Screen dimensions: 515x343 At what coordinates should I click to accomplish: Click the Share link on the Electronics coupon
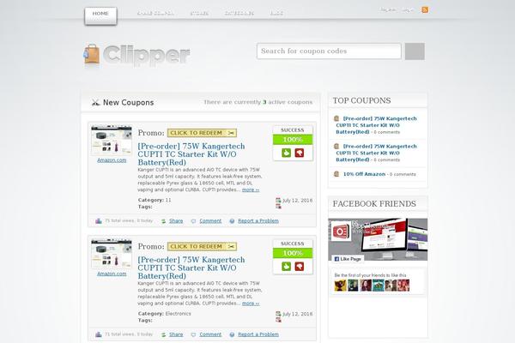[x=176, y=334]
